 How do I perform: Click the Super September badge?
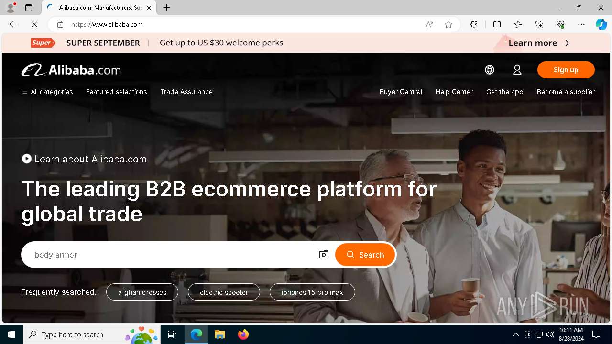click(43, 43)
